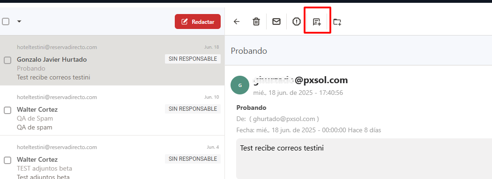Tick the select-all checkbox above the list
This screenshot has width=492, height=179.
click(x=6, y=21)
